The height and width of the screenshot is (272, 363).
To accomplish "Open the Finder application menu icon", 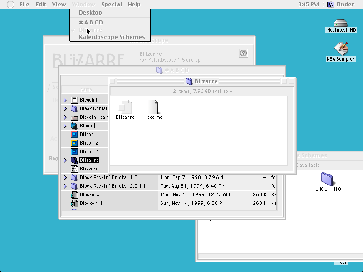I will pyautogui.click(x=330, y=4).
